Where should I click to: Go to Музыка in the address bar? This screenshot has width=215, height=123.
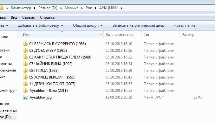pyautogui.click(x=71, y=8)
